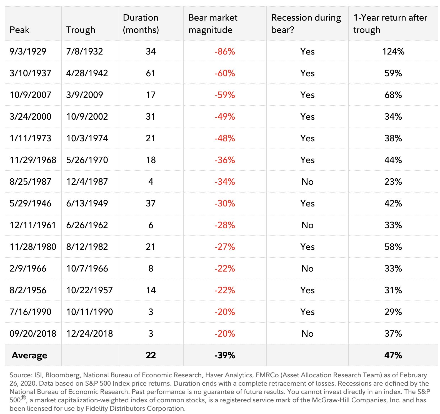Select the average return 47%
This screenshot has height=414, width=440.
(393, 355)
